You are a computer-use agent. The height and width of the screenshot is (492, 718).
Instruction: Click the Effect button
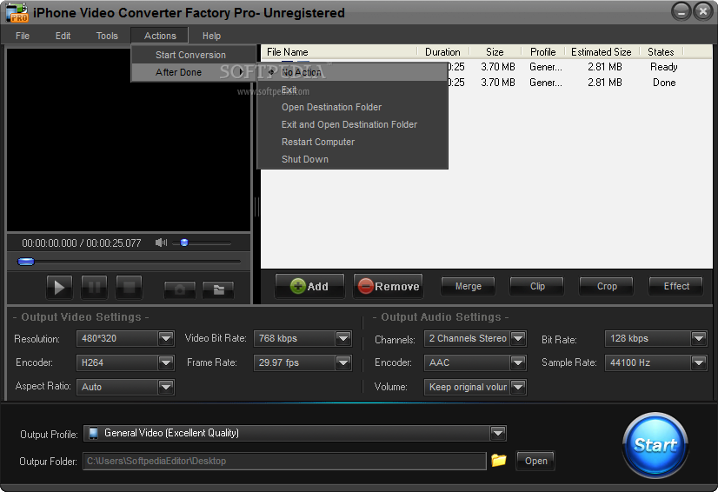click(x=676, y=286)
